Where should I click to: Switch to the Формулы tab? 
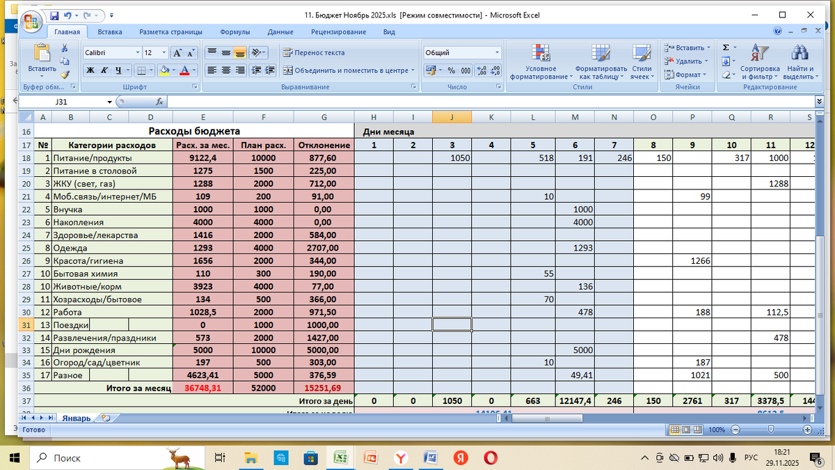pyautogui.click(x=235, y=32)
